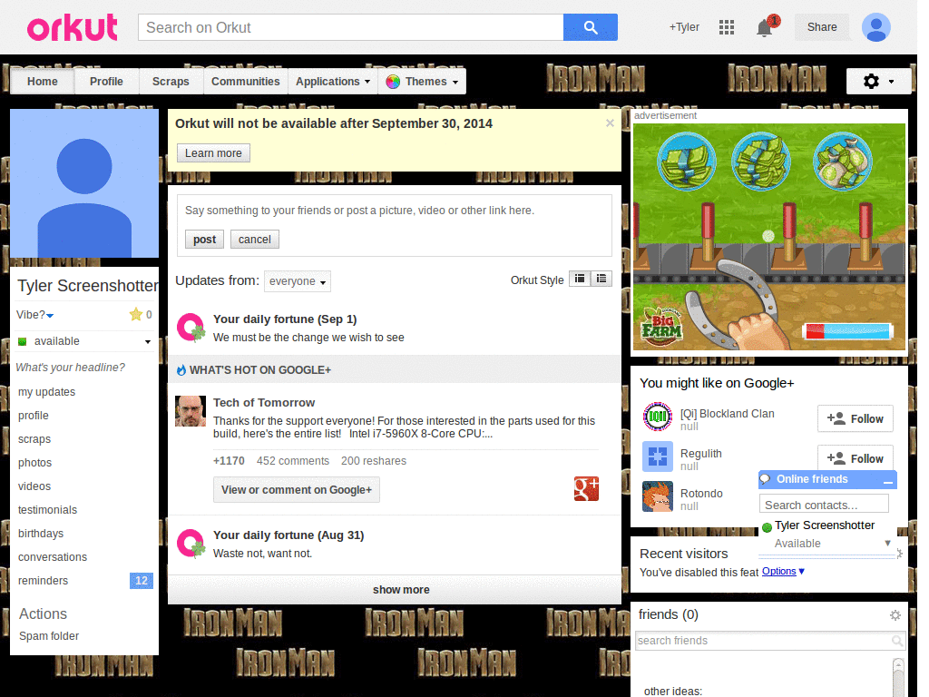Open Tech of Tomorrow avatar thumbnail
The height and width of the screenshot is (697, 929).
(x=191, y=411)
